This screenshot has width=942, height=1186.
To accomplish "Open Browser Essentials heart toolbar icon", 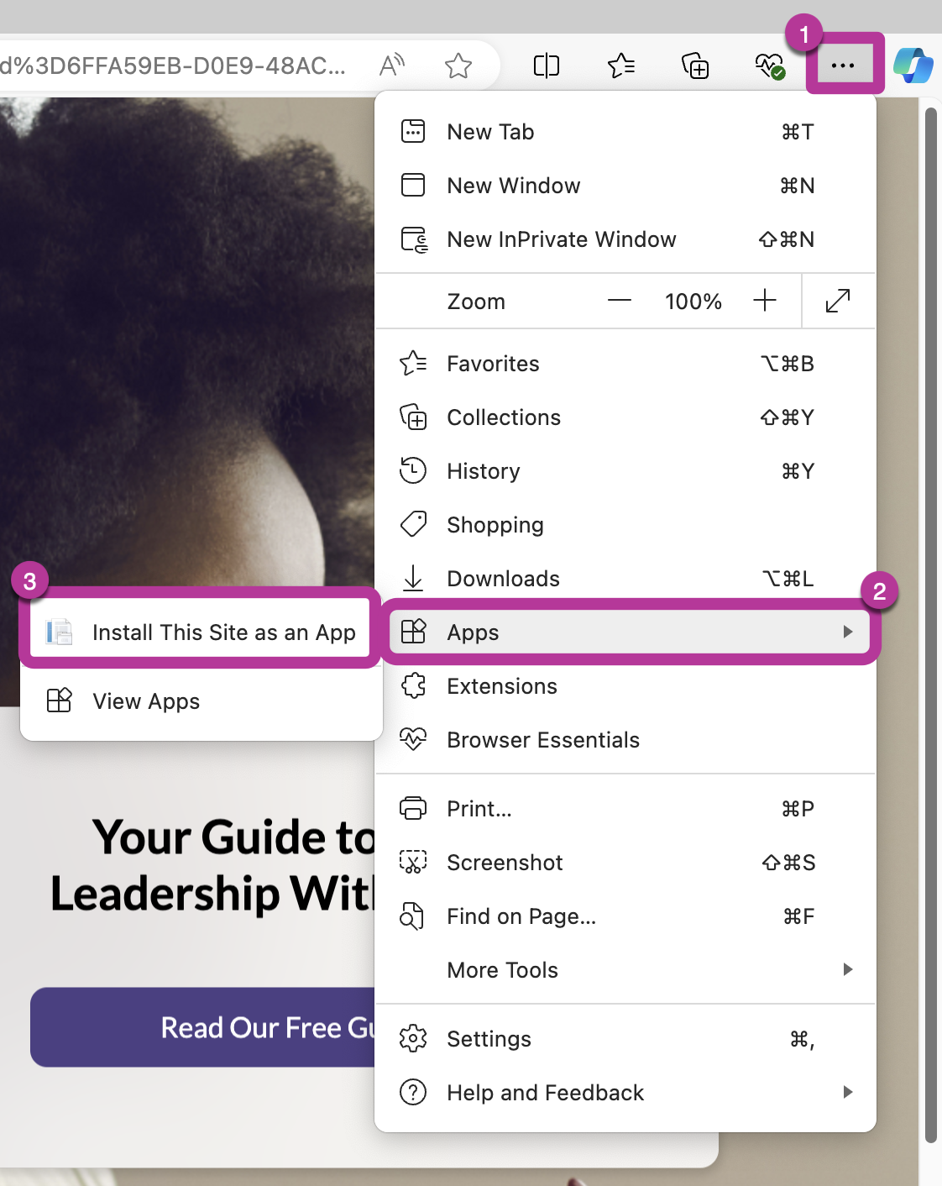I will (x=769, y=66).
